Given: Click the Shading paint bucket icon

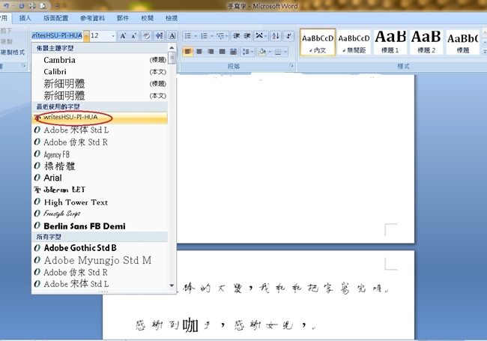Looking at the screenshot, I should coord(262,52).
